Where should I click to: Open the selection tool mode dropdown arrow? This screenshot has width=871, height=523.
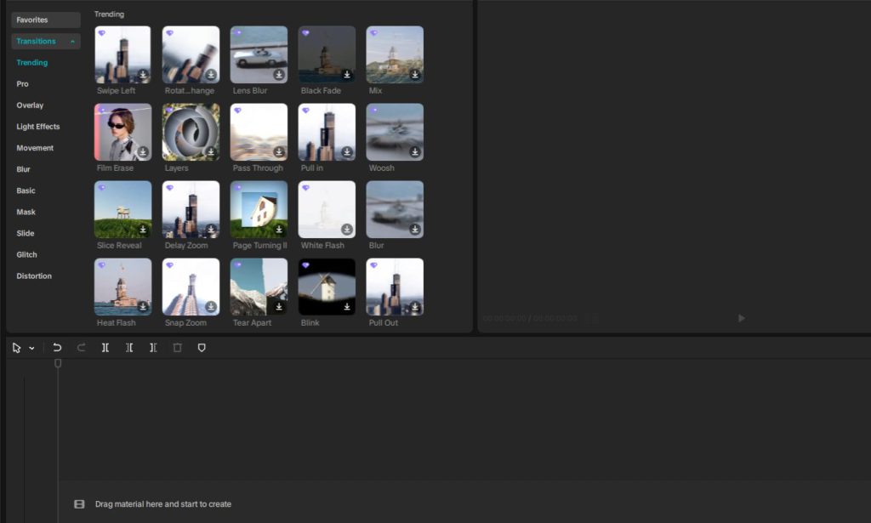[32, 348]
